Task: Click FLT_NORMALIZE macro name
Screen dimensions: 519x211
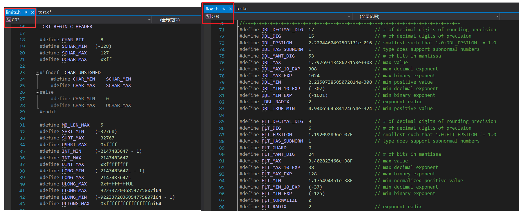Action: click(x=279, y=200)
